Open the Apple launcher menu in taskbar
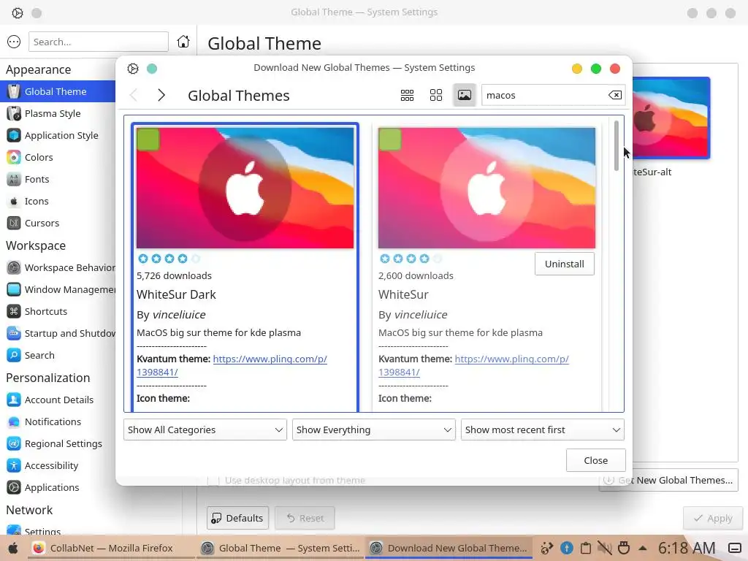This screenshot has width=748, height=561. click(13, 548)
